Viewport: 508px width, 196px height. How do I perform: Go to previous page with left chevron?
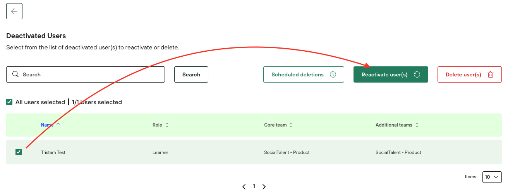[244, 187]
